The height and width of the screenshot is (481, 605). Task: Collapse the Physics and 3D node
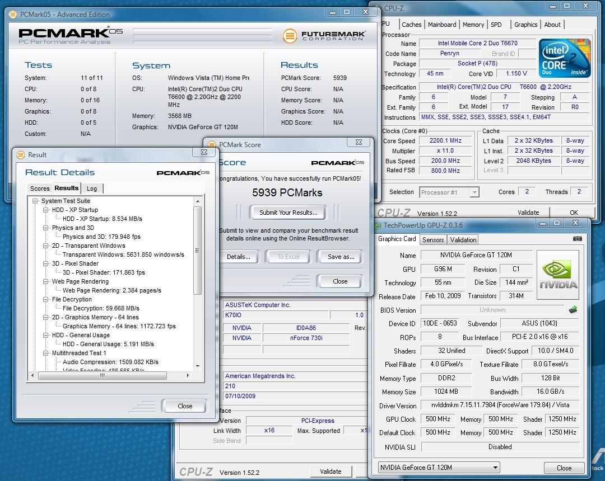pyautogui.click(x=46, y=228)
